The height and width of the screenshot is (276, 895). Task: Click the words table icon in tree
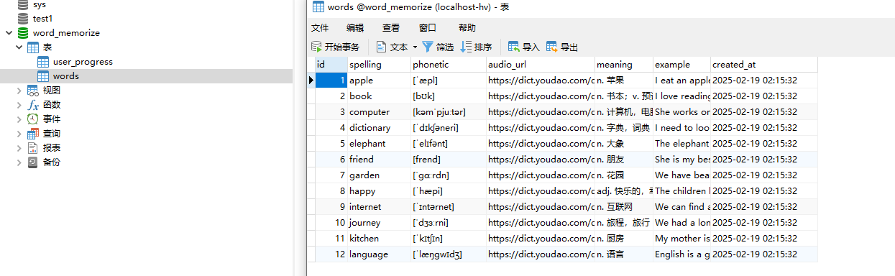(43, 76)
